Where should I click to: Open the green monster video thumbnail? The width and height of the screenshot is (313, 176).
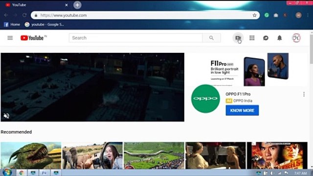[31, 155]
